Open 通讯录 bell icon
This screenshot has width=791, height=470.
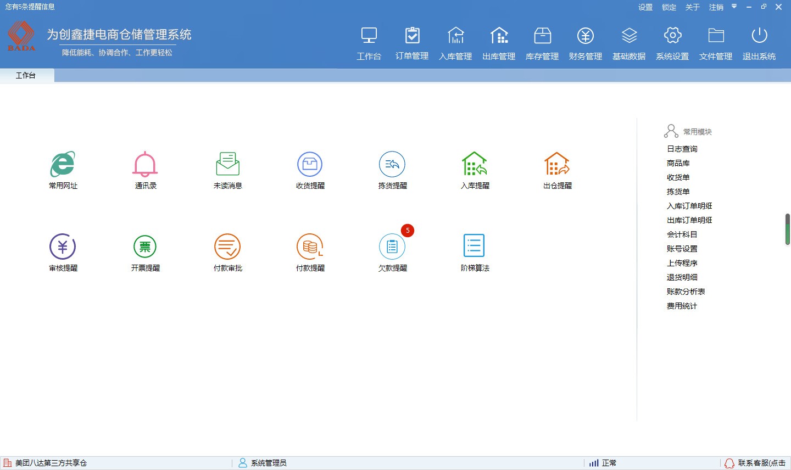click(x=145, y=164)
